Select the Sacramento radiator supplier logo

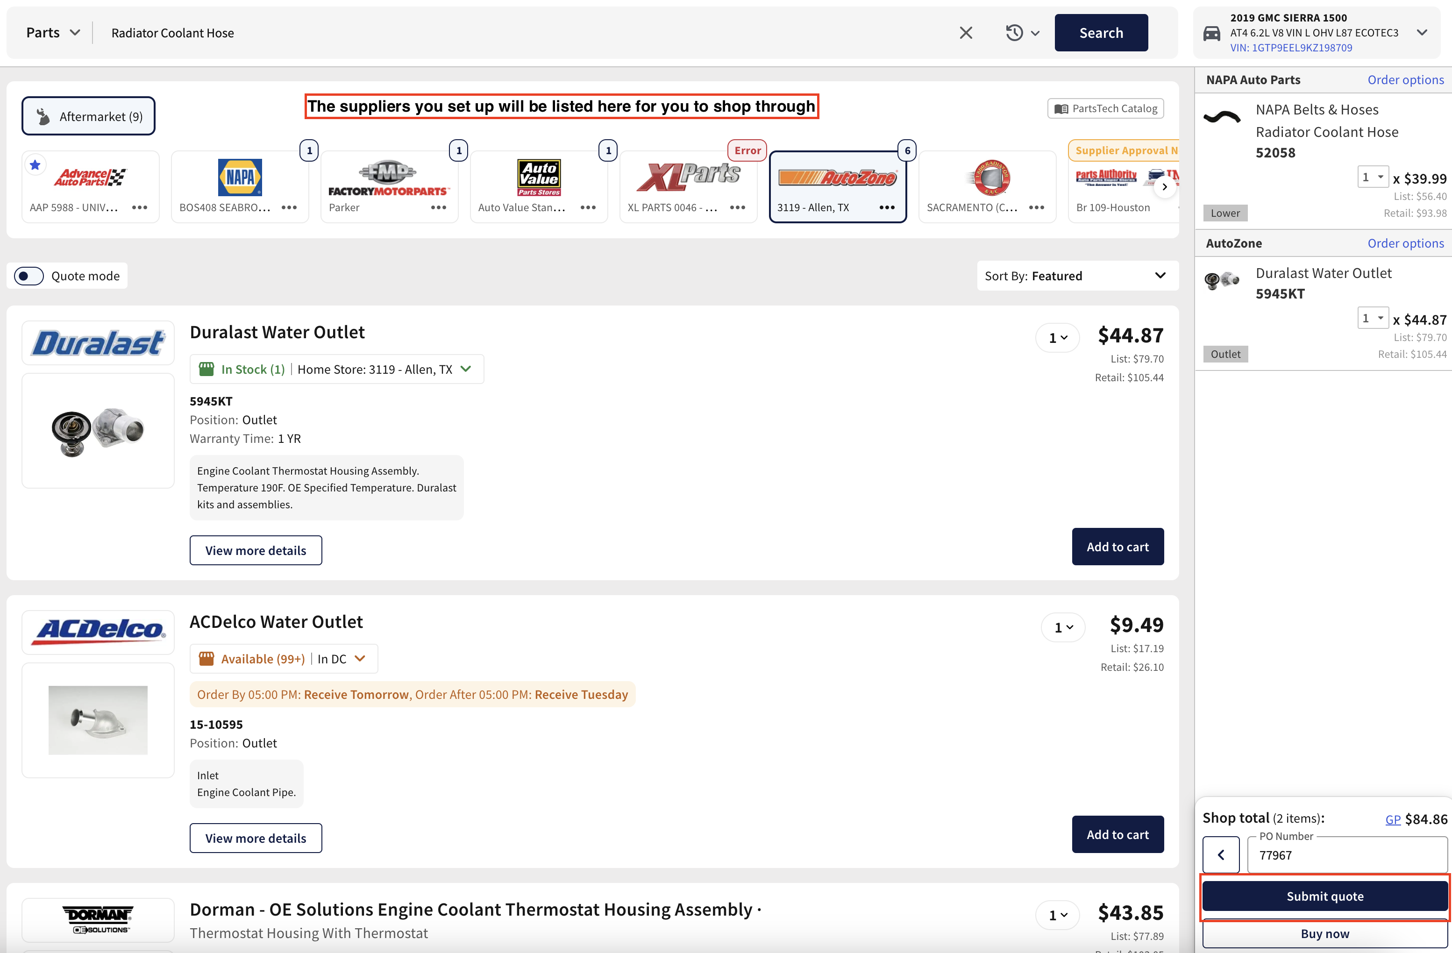coord(989,178)
